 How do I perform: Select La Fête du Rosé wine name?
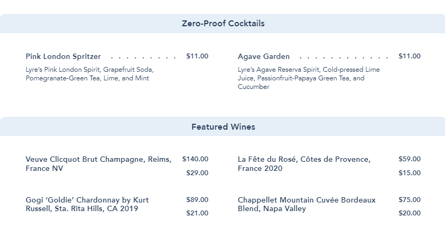304,164
